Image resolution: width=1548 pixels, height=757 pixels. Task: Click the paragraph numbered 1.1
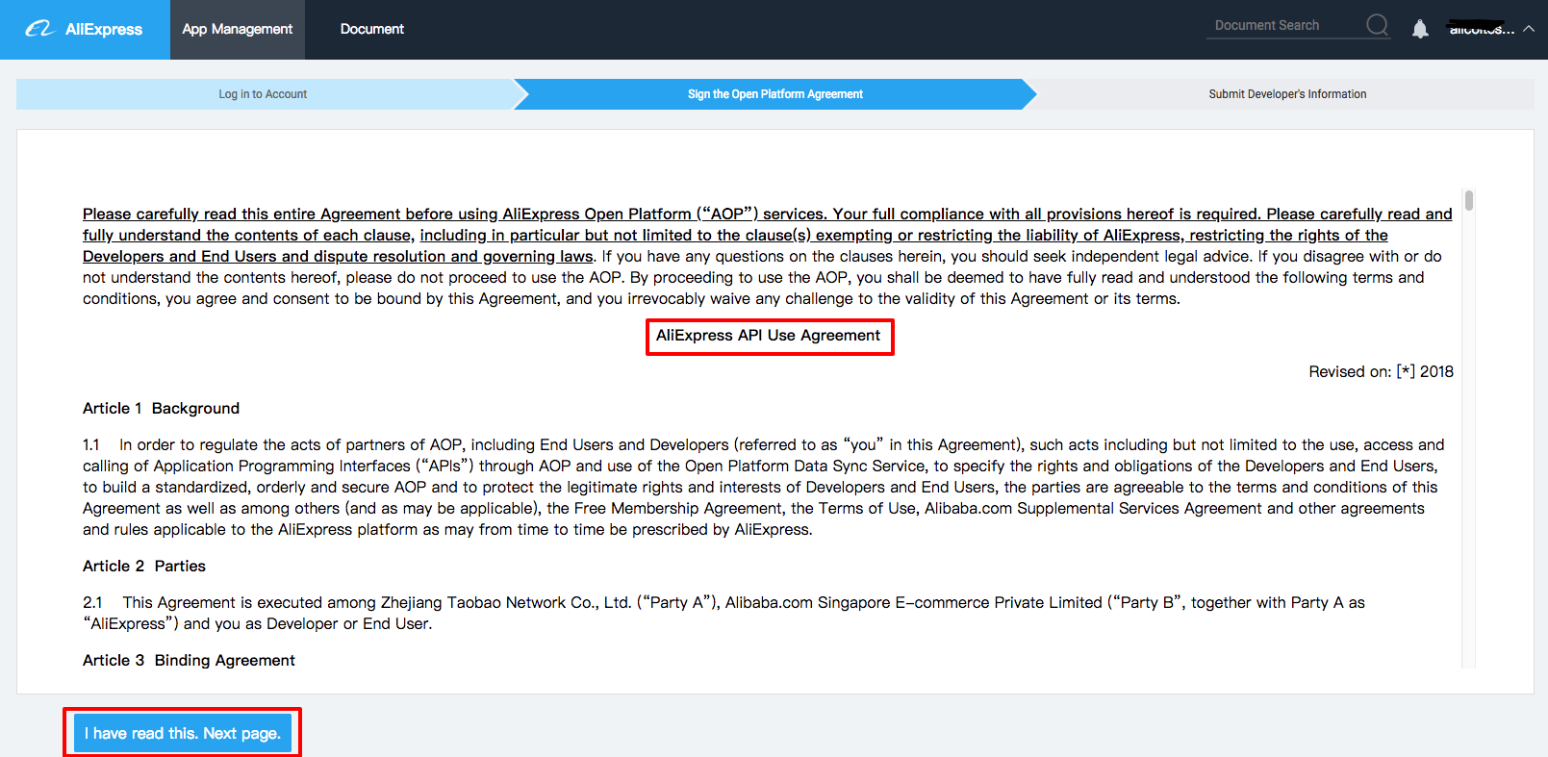(764, 487)
